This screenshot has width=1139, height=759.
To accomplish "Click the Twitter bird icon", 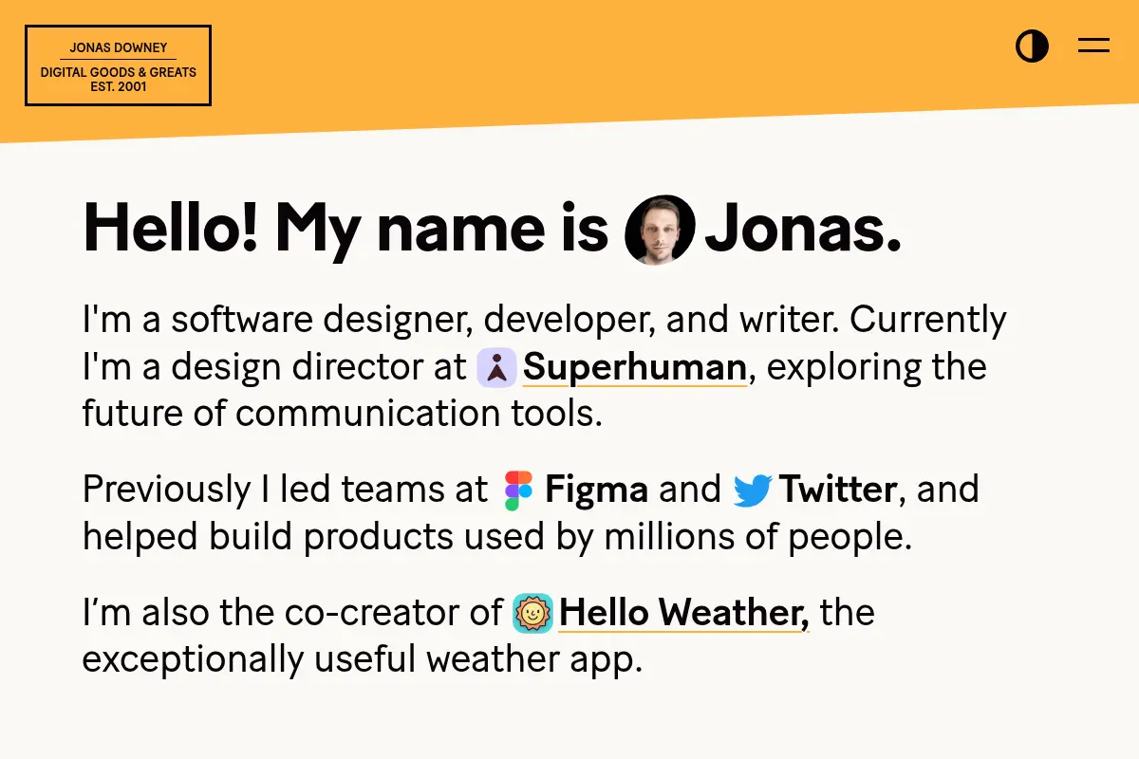I will pyautogui.click(x=753, y=491).
